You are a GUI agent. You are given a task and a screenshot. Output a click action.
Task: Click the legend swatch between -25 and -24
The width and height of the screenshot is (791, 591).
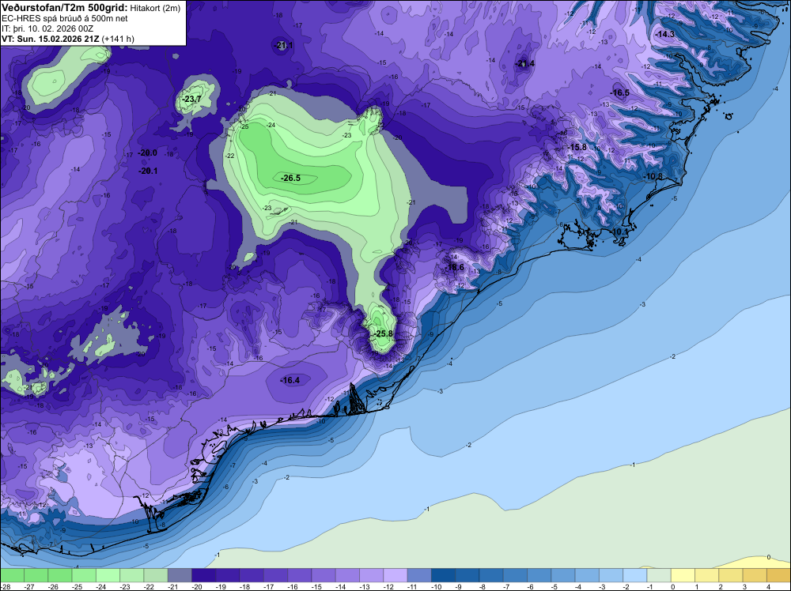coord(83,575)
